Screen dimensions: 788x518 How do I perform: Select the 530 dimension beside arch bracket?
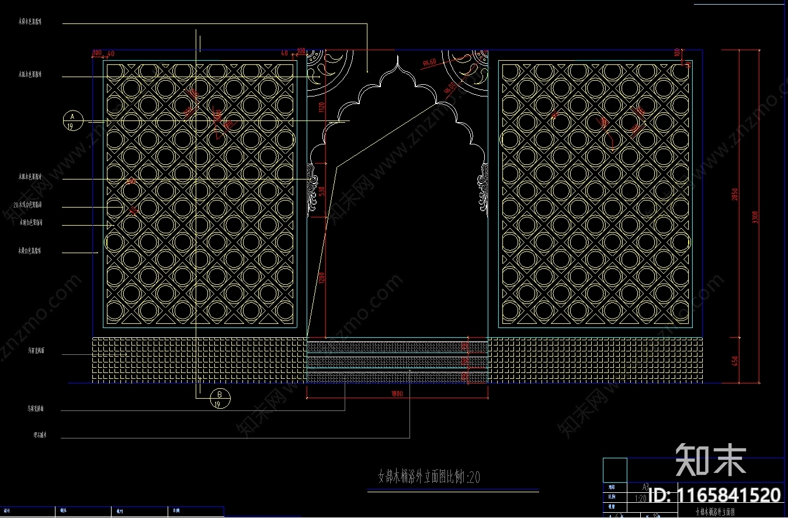321,192
